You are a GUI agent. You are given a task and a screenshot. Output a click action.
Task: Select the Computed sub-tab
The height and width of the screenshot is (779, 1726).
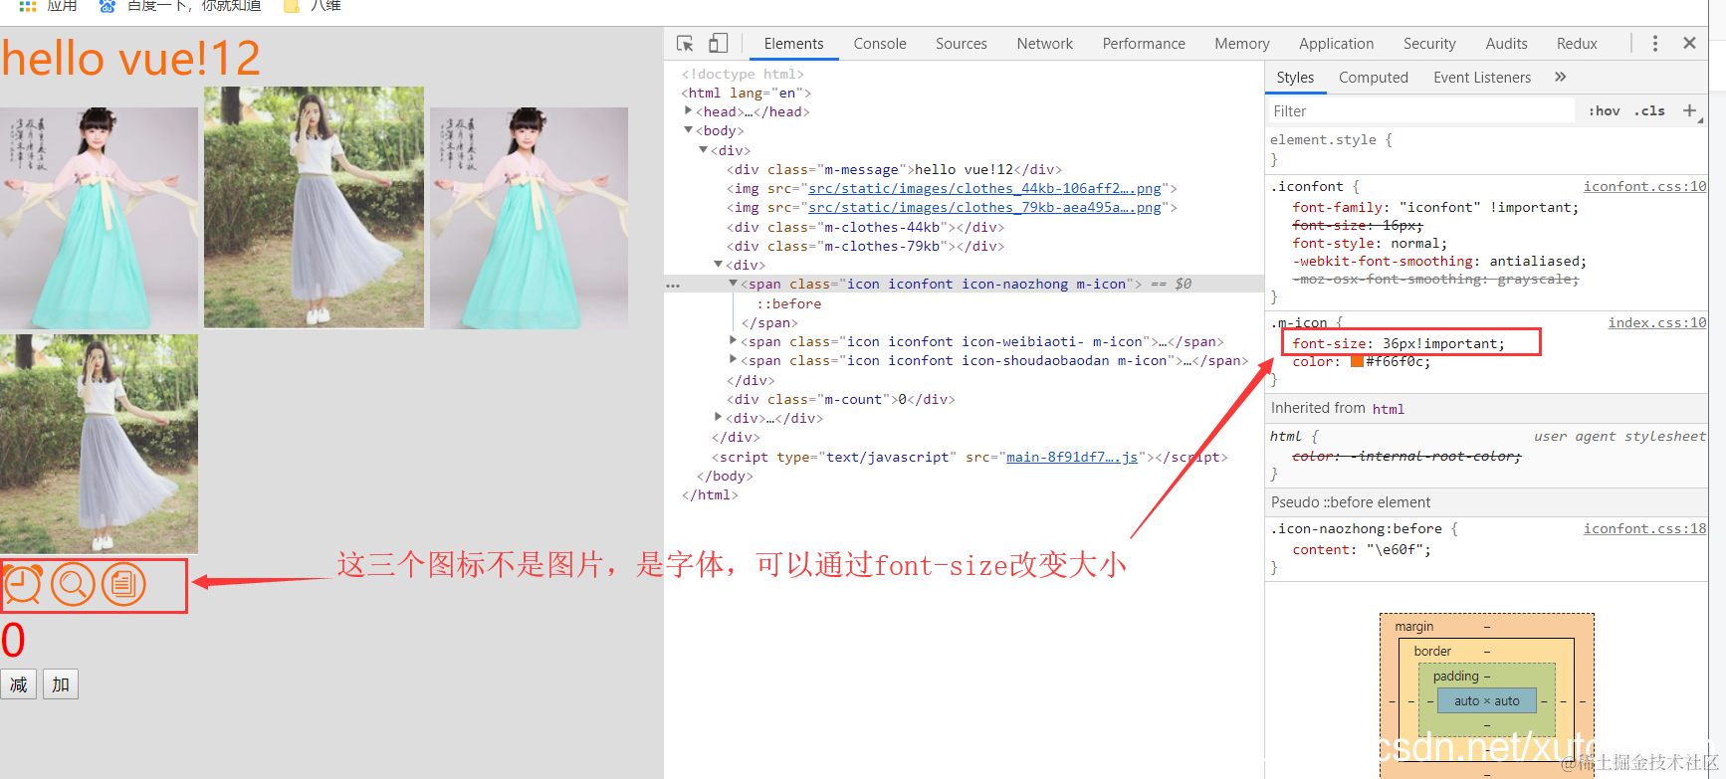point(1374,78)
